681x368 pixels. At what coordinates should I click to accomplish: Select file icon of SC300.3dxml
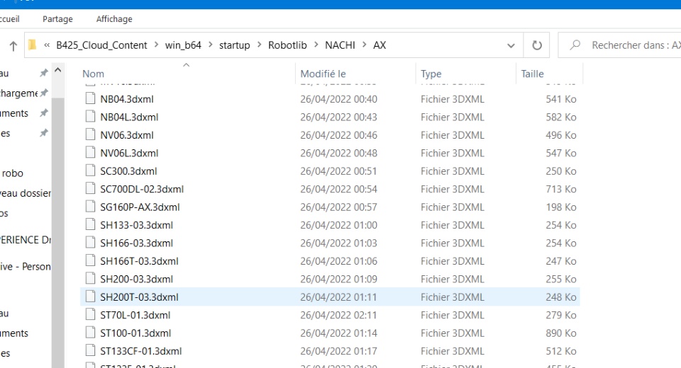[90, 171]
